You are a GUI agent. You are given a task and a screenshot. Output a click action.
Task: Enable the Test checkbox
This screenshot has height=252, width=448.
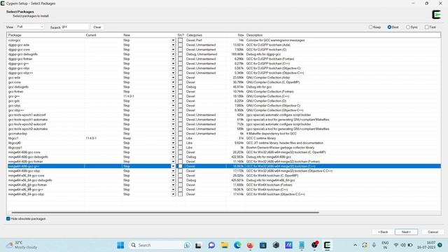[x=426, y=27]
